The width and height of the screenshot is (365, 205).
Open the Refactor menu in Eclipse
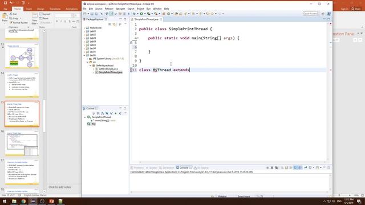[109, 9]
